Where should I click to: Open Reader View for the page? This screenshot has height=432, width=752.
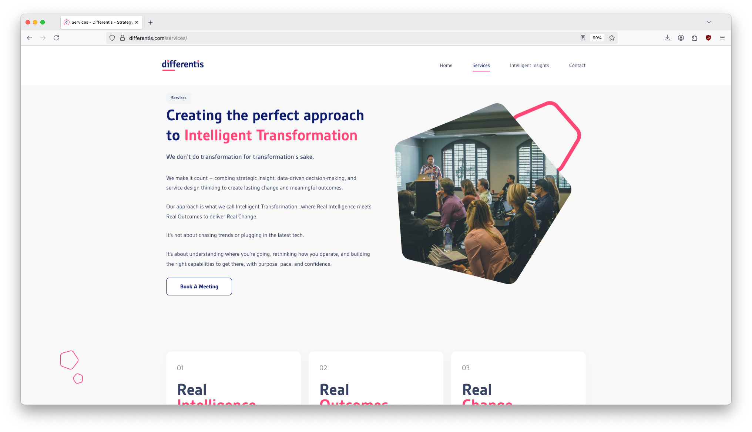pyautogui.click(x=582, y=38)
